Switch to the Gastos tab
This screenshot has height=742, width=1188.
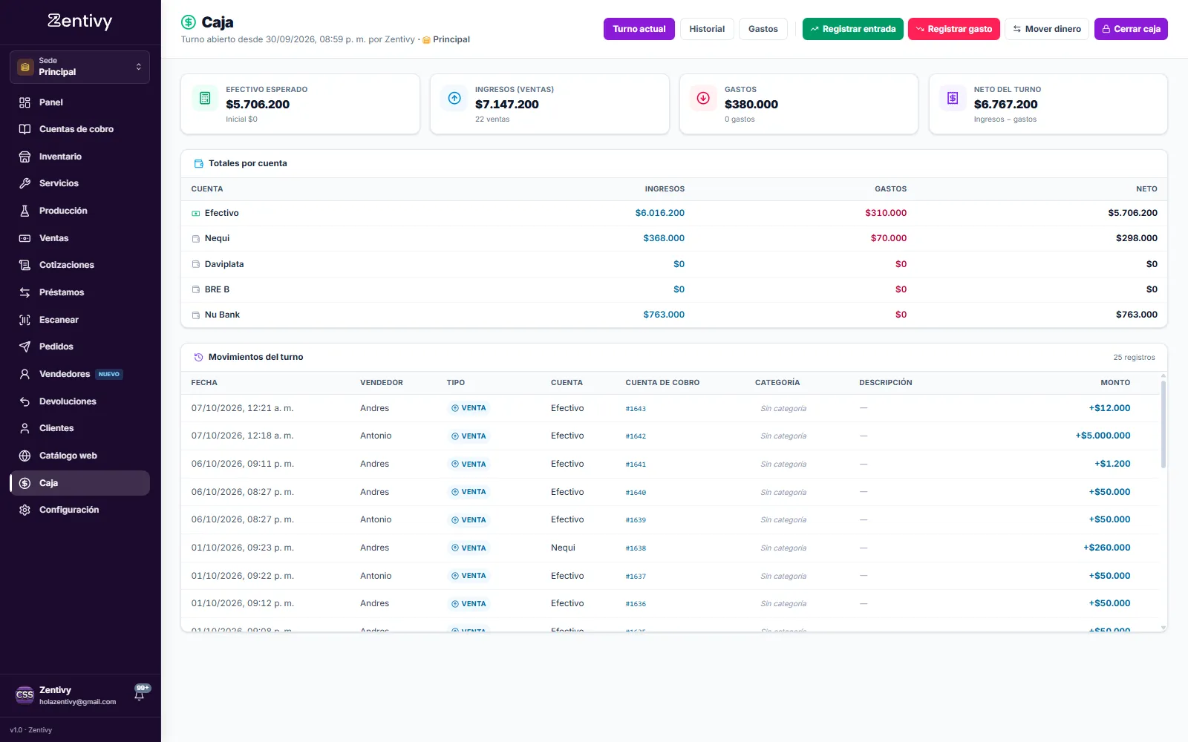click(763, 29)
